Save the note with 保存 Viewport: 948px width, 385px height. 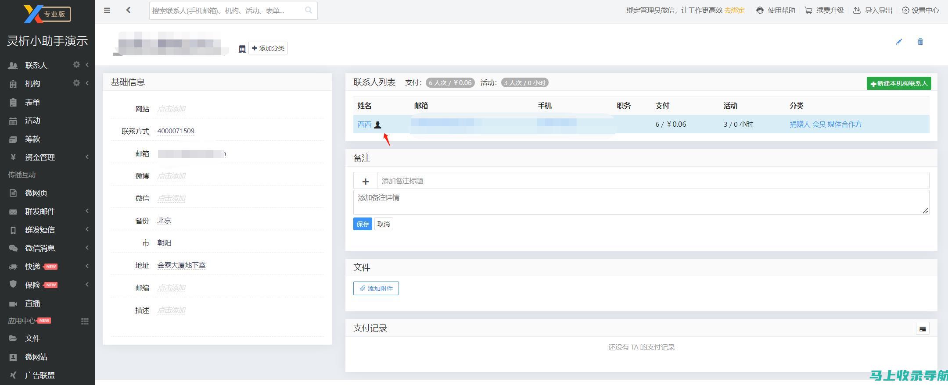[x=363, y=224]
